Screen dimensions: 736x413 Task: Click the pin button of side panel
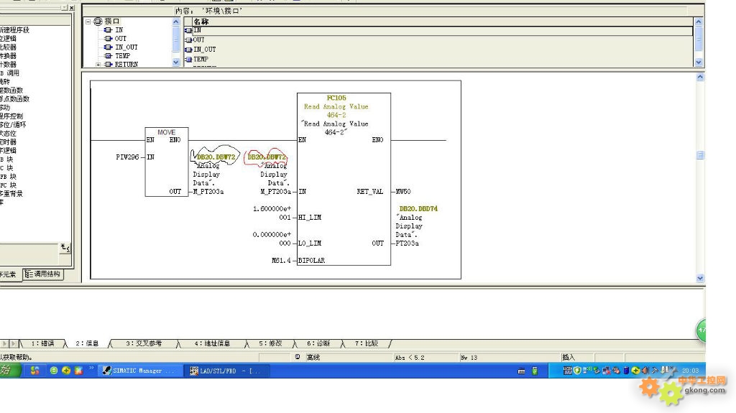(x=65, y=8)
